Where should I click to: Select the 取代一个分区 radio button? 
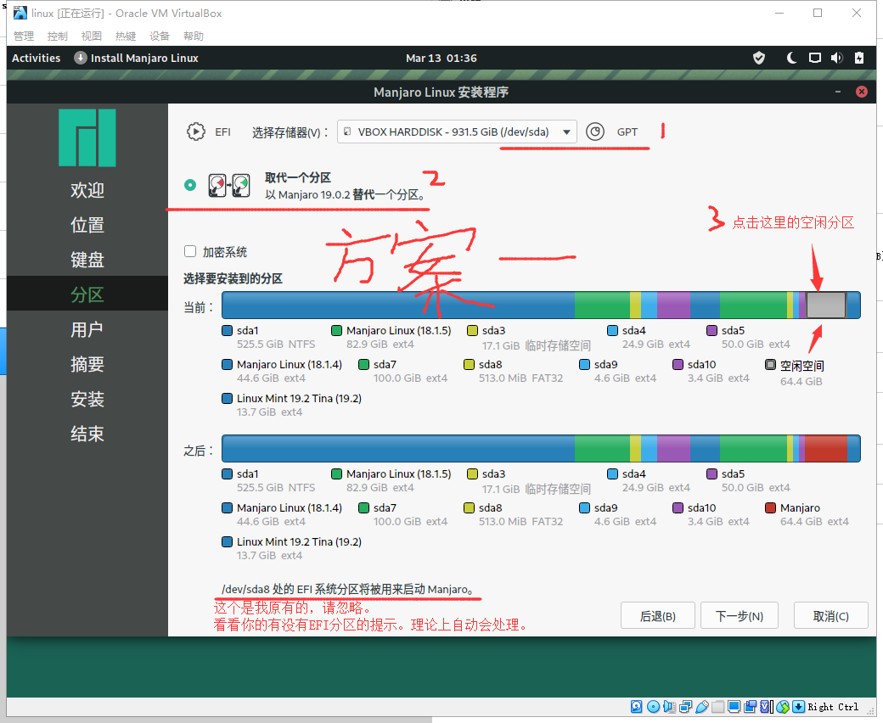pyautogui.click(x=190, y=185)
